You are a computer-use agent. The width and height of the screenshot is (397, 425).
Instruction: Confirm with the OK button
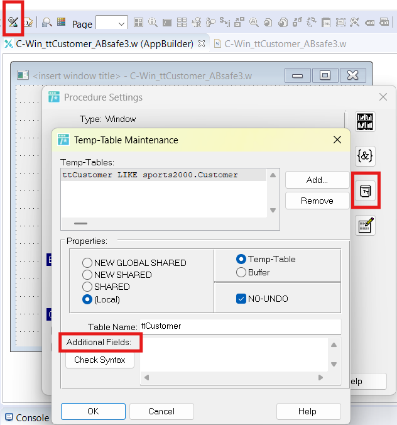(93, 411)
